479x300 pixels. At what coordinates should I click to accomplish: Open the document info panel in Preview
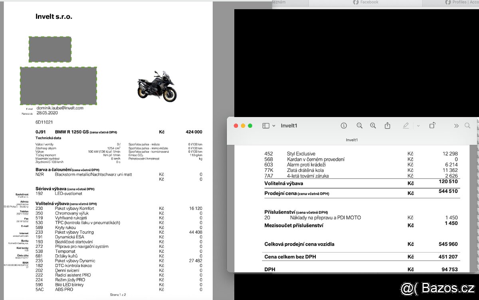(344, 125)
